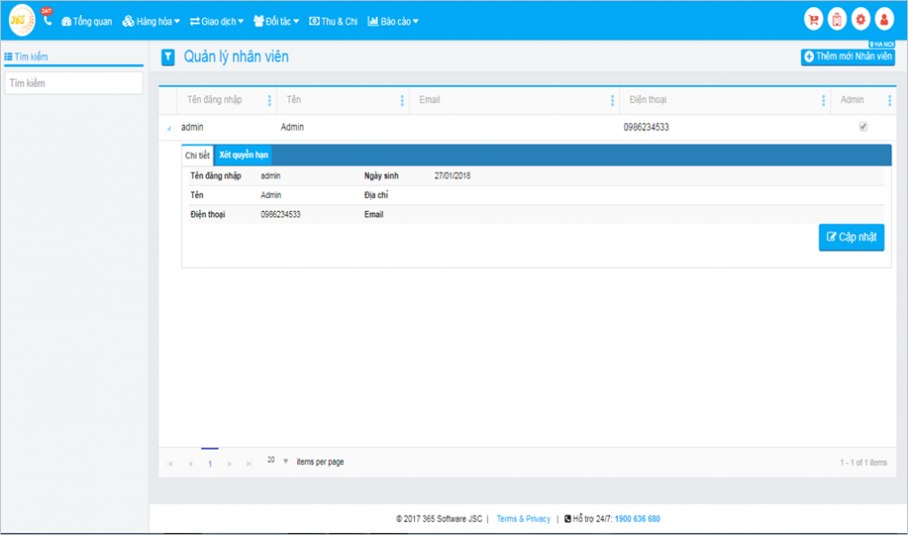The width and height of the screenshot is (908, 535).
Task: Open column menu for Tên đăng nhập
Action: click(x=270, y=100)
